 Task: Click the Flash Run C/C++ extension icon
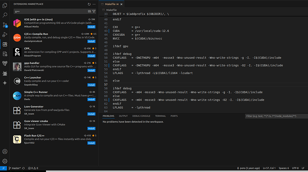(x=17, y=139)
